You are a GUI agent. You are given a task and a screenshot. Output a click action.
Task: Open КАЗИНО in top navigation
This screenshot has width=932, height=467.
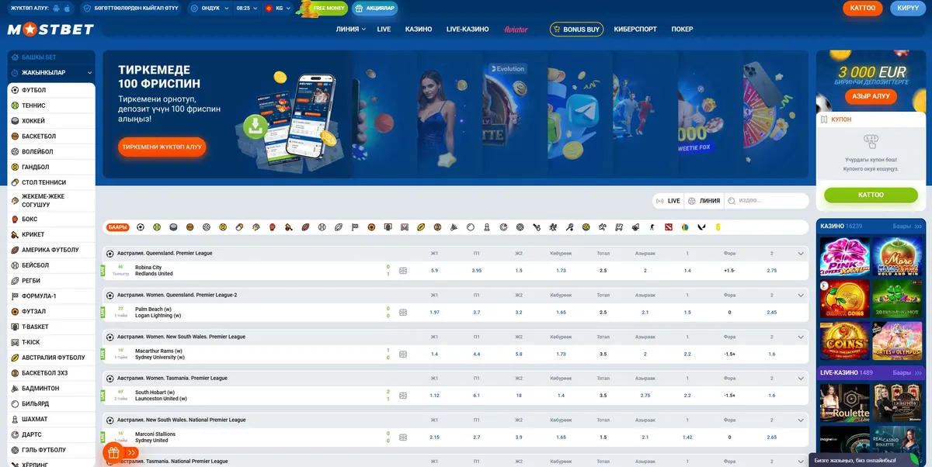(x=419, y=29)
